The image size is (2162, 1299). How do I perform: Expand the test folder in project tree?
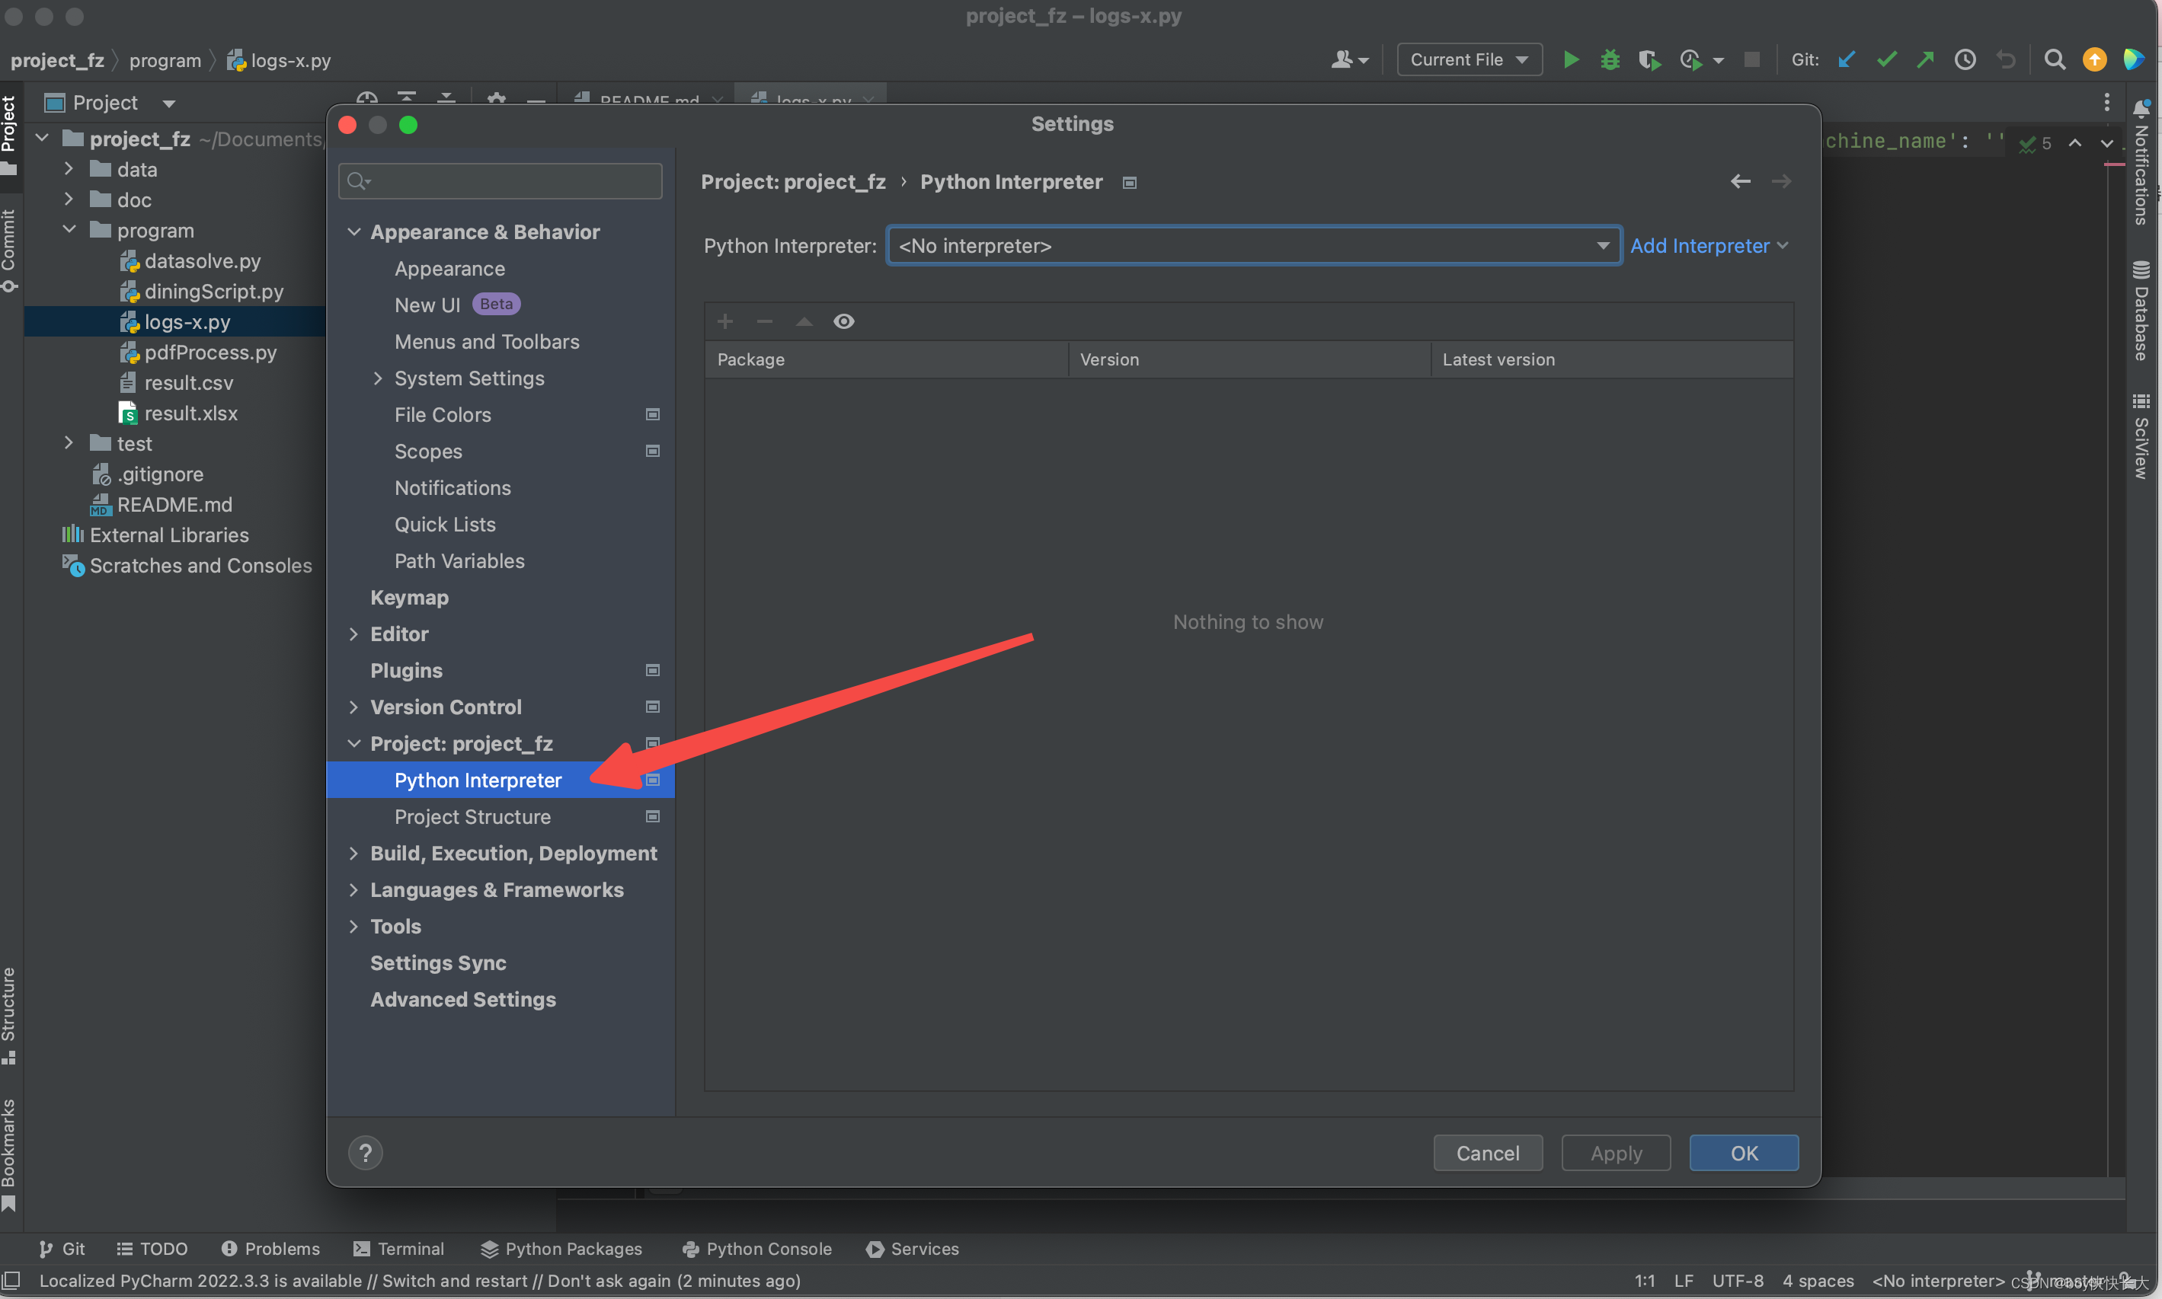coord(69,444)
